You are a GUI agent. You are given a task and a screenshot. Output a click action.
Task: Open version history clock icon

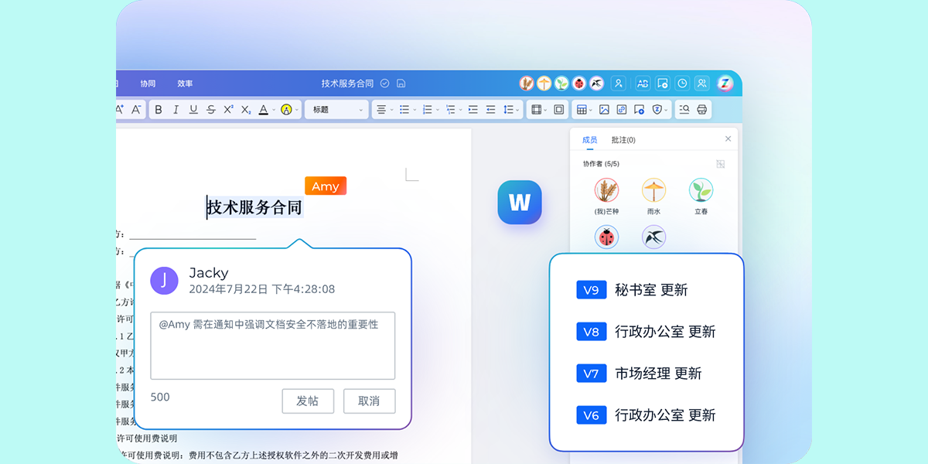(x=682, y=84)
